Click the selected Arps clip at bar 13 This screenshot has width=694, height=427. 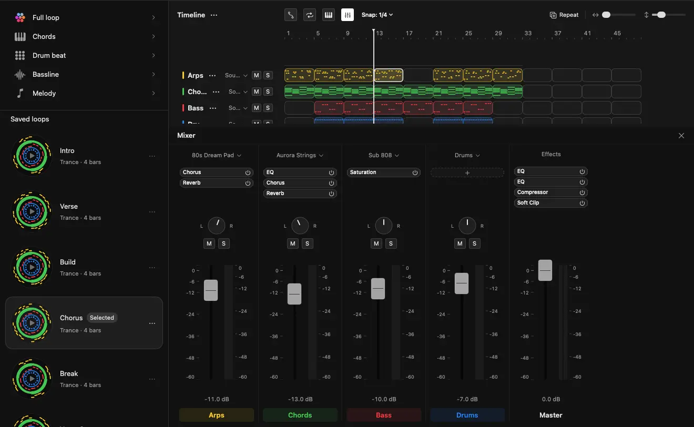tap(389, 75)
